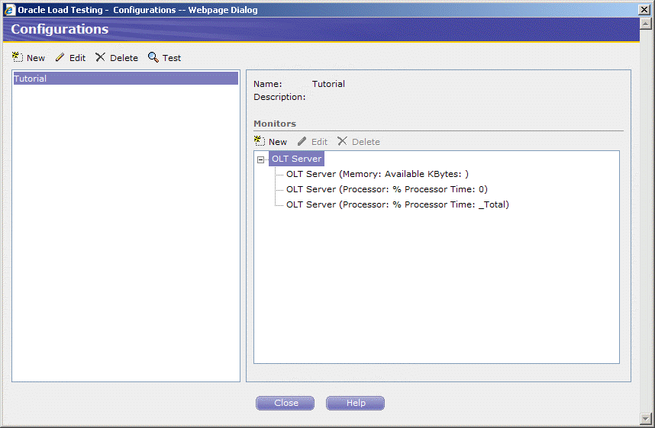The width and height of the screenshot is (655, 428).
Task: Click the New configuration sparkle icon
Action: (17, 57)
